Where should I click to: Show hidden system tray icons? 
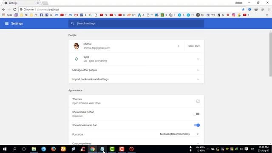(x=208, y=149)
